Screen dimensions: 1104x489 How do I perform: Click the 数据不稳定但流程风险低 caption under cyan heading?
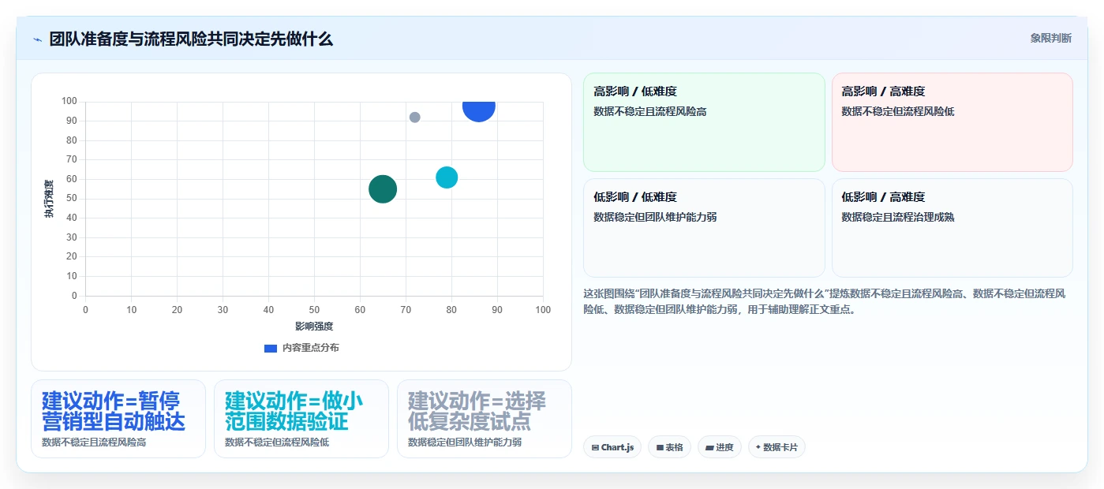pos(277,442)
